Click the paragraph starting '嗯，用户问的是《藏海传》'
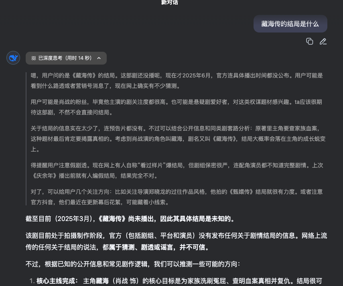This screenshot has width=343, height=286. 177,81
